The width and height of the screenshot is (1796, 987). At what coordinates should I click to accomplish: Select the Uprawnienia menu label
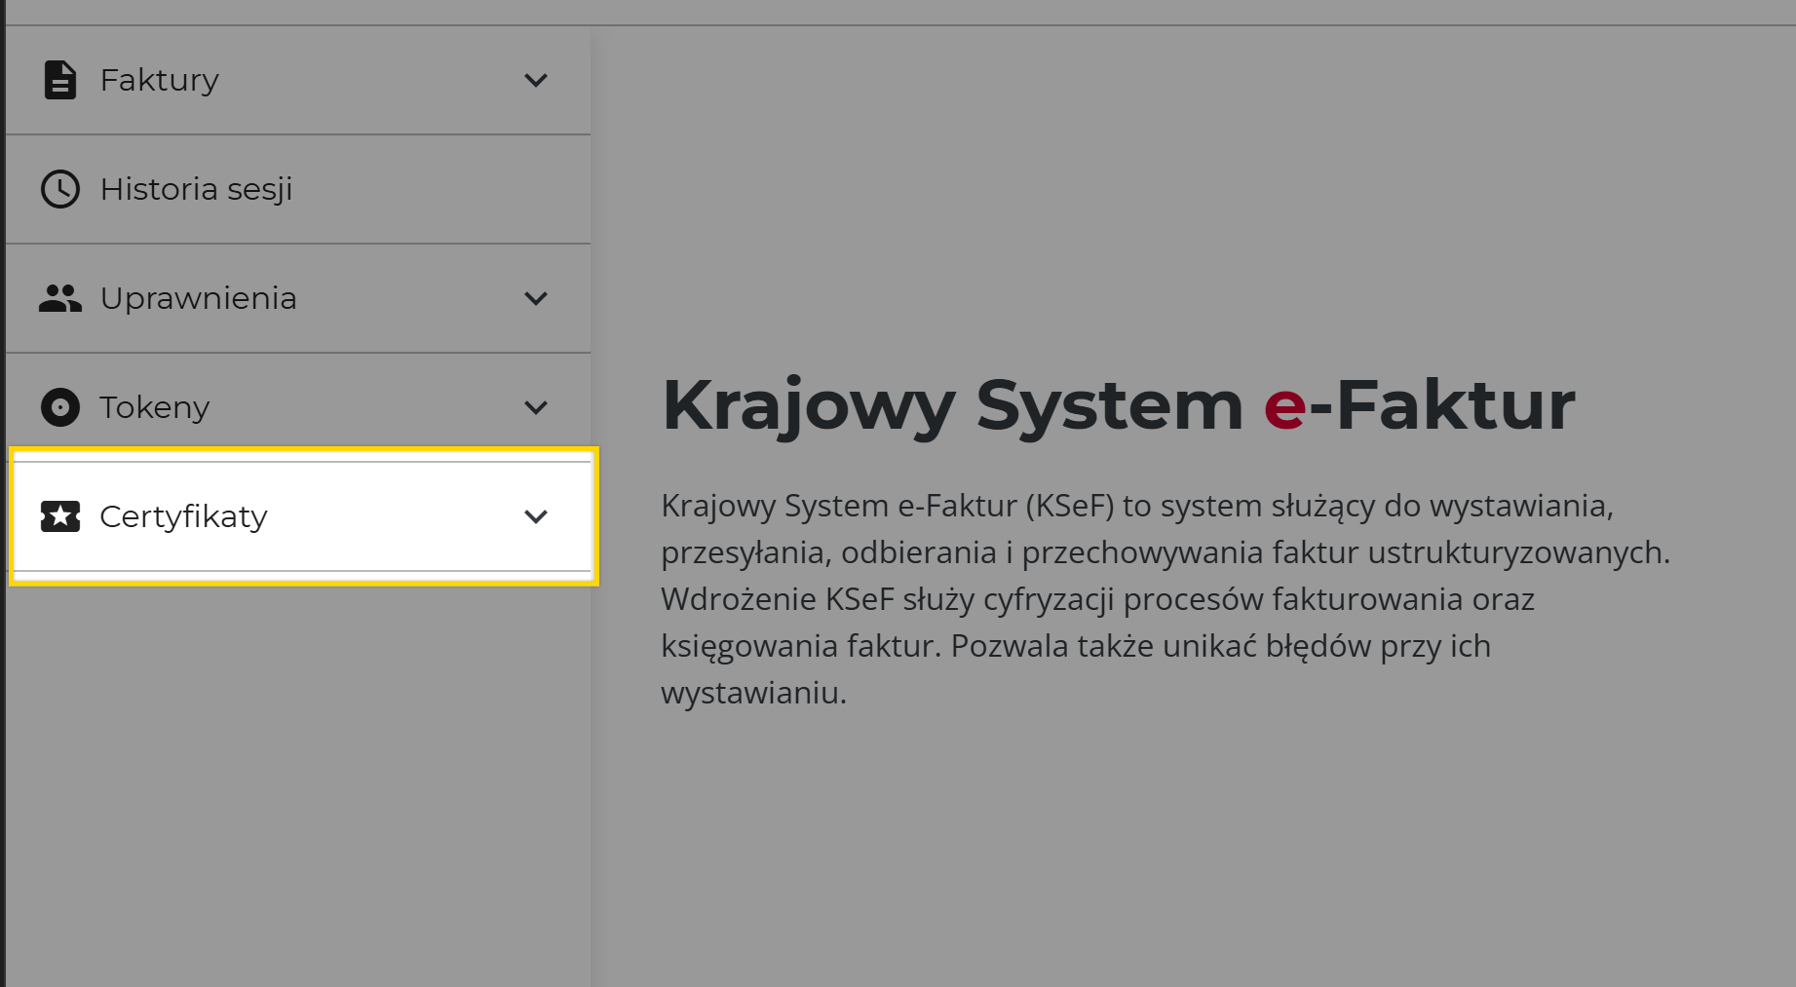(199, 298)
